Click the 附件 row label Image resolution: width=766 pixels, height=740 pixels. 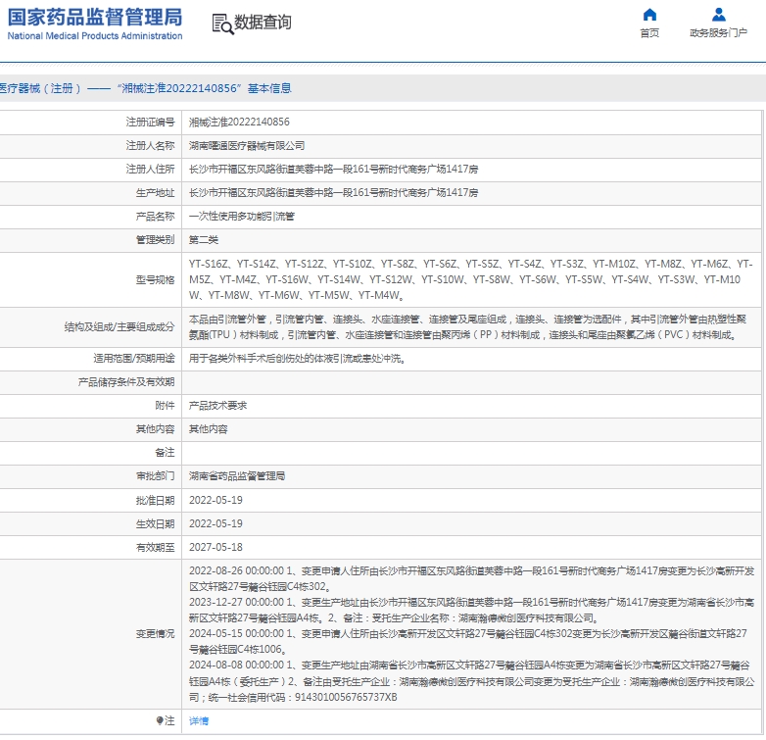[165, 405]
